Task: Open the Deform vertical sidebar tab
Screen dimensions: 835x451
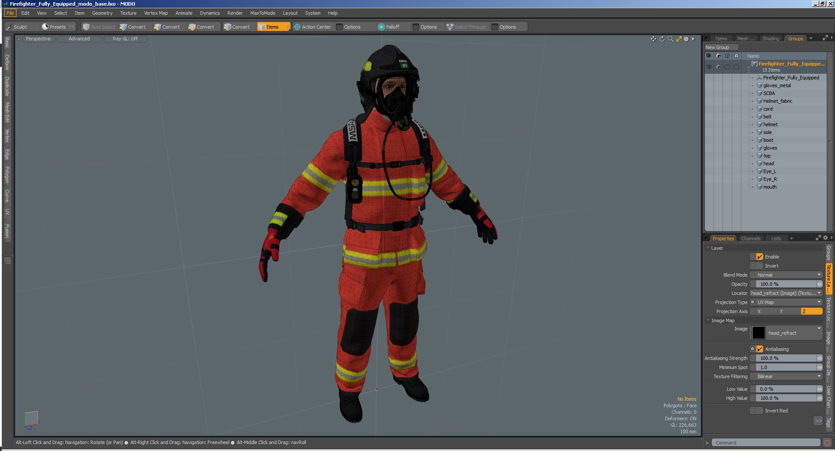Action: click(7, 62)
